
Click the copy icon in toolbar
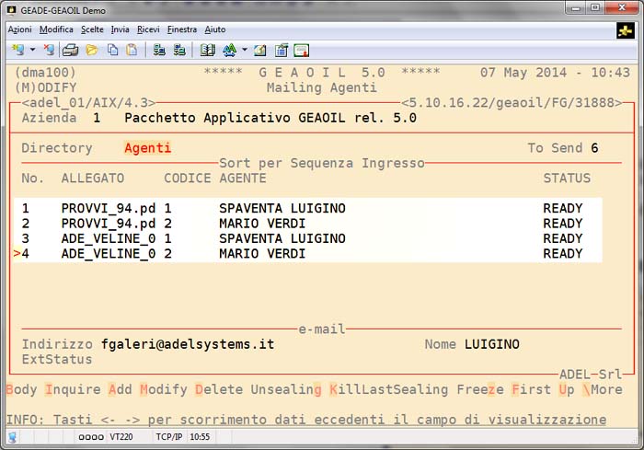pos(111,50)
